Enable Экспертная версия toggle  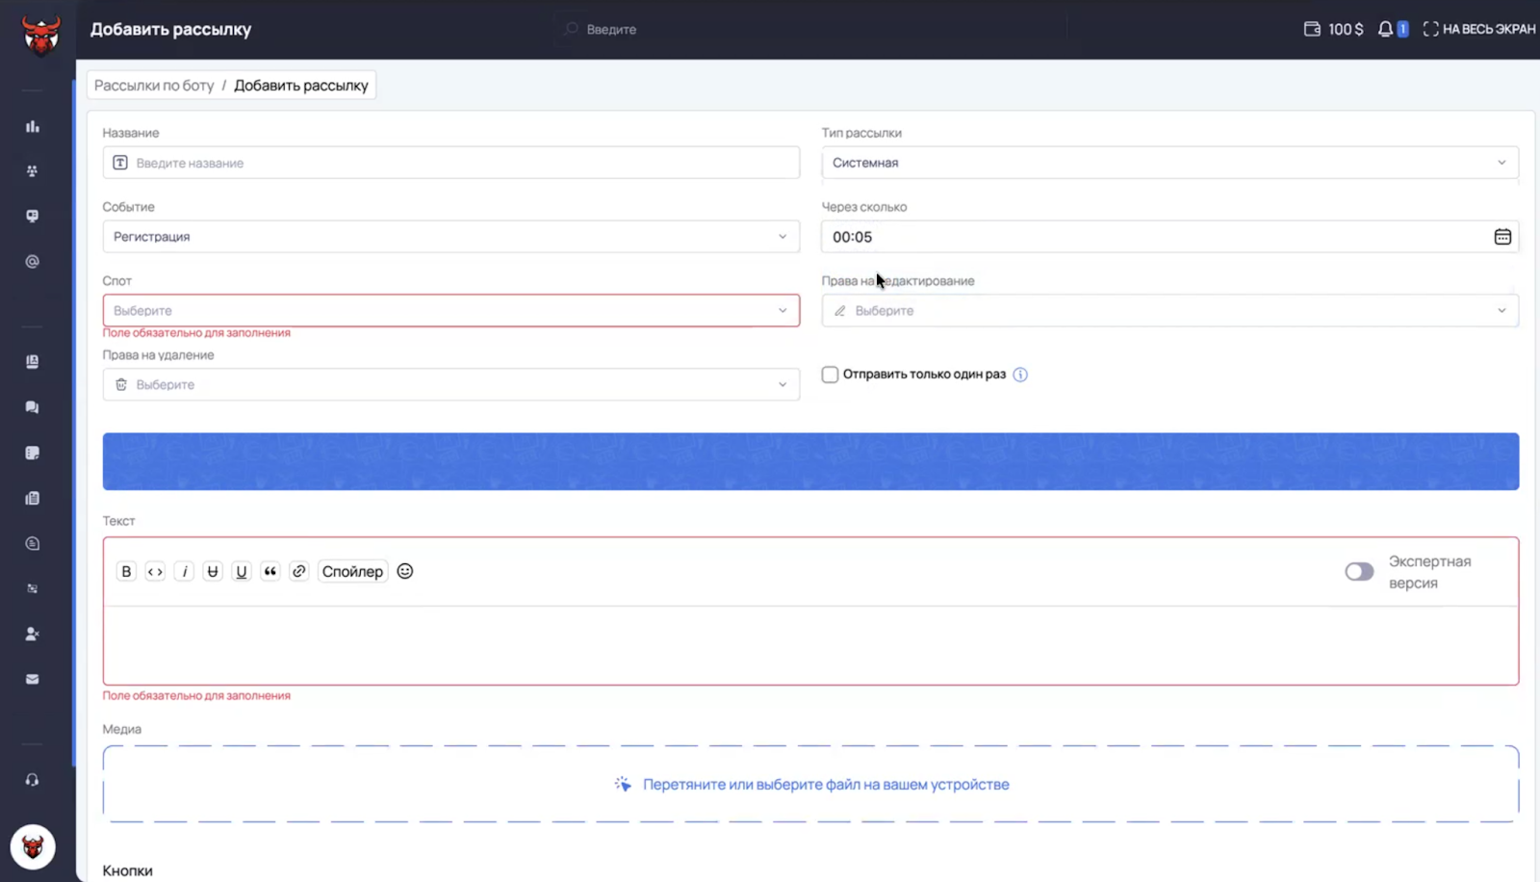click(1359, 572)
